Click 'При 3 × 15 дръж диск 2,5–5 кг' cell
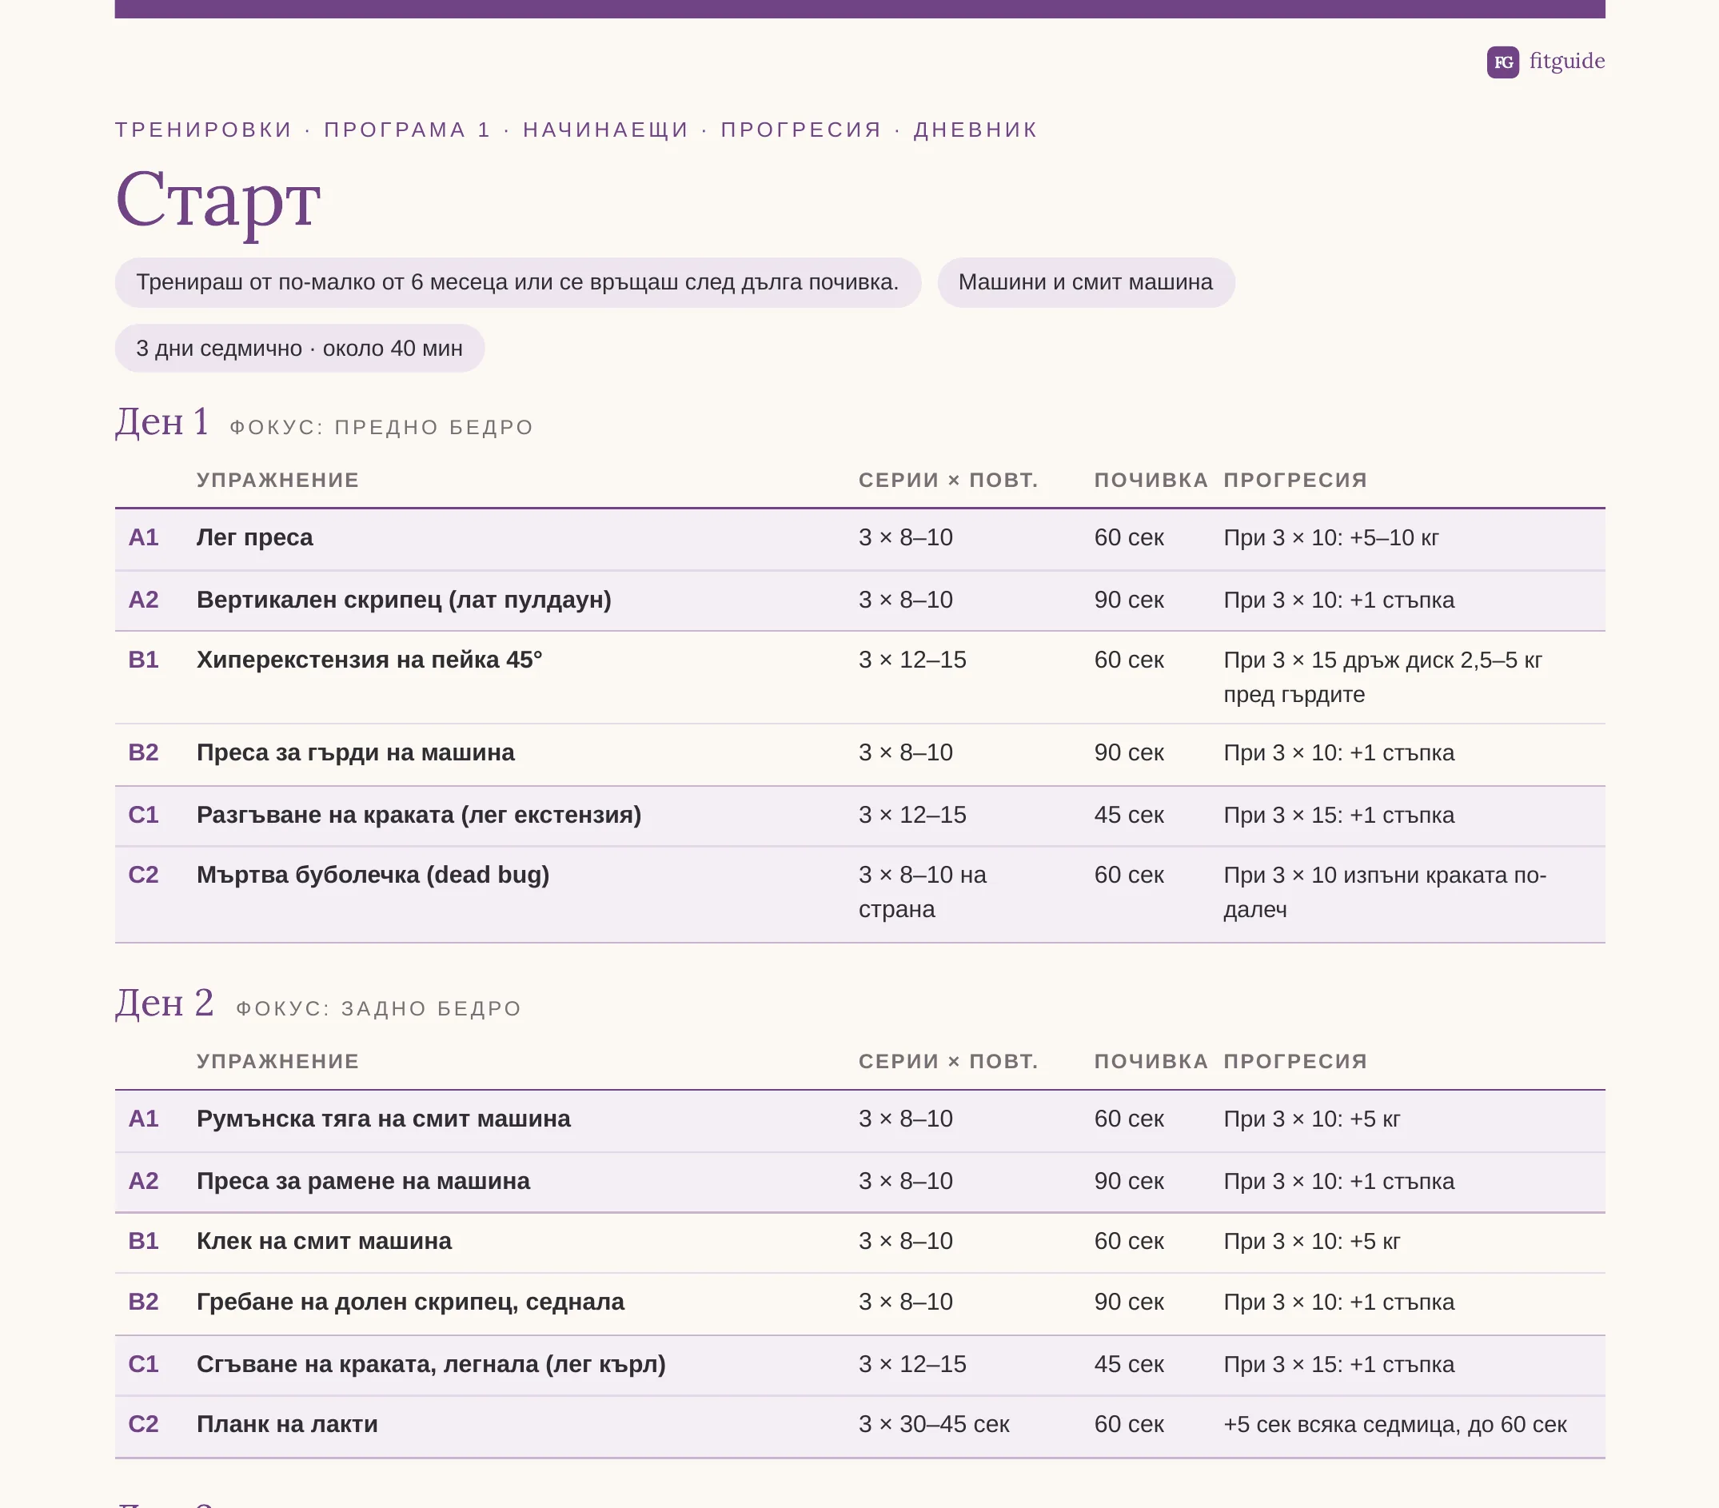The image size is (1719, 1508). coord(1383,677)
